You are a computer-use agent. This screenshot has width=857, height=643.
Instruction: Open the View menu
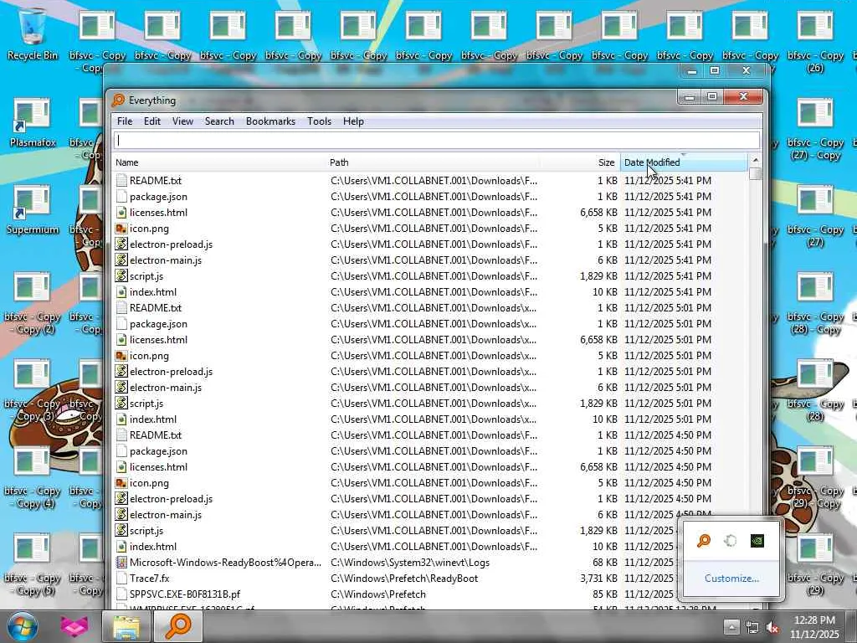point(182,121)
